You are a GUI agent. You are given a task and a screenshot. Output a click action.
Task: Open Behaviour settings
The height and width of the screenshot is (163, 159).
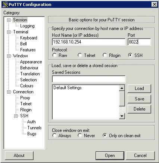(29, 68)
